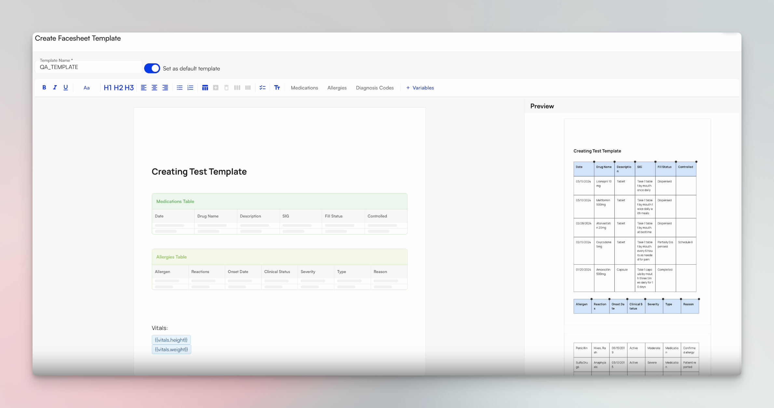Insert a checklist
Viewport: 774px width, 408px height.
tap(263, 88)
